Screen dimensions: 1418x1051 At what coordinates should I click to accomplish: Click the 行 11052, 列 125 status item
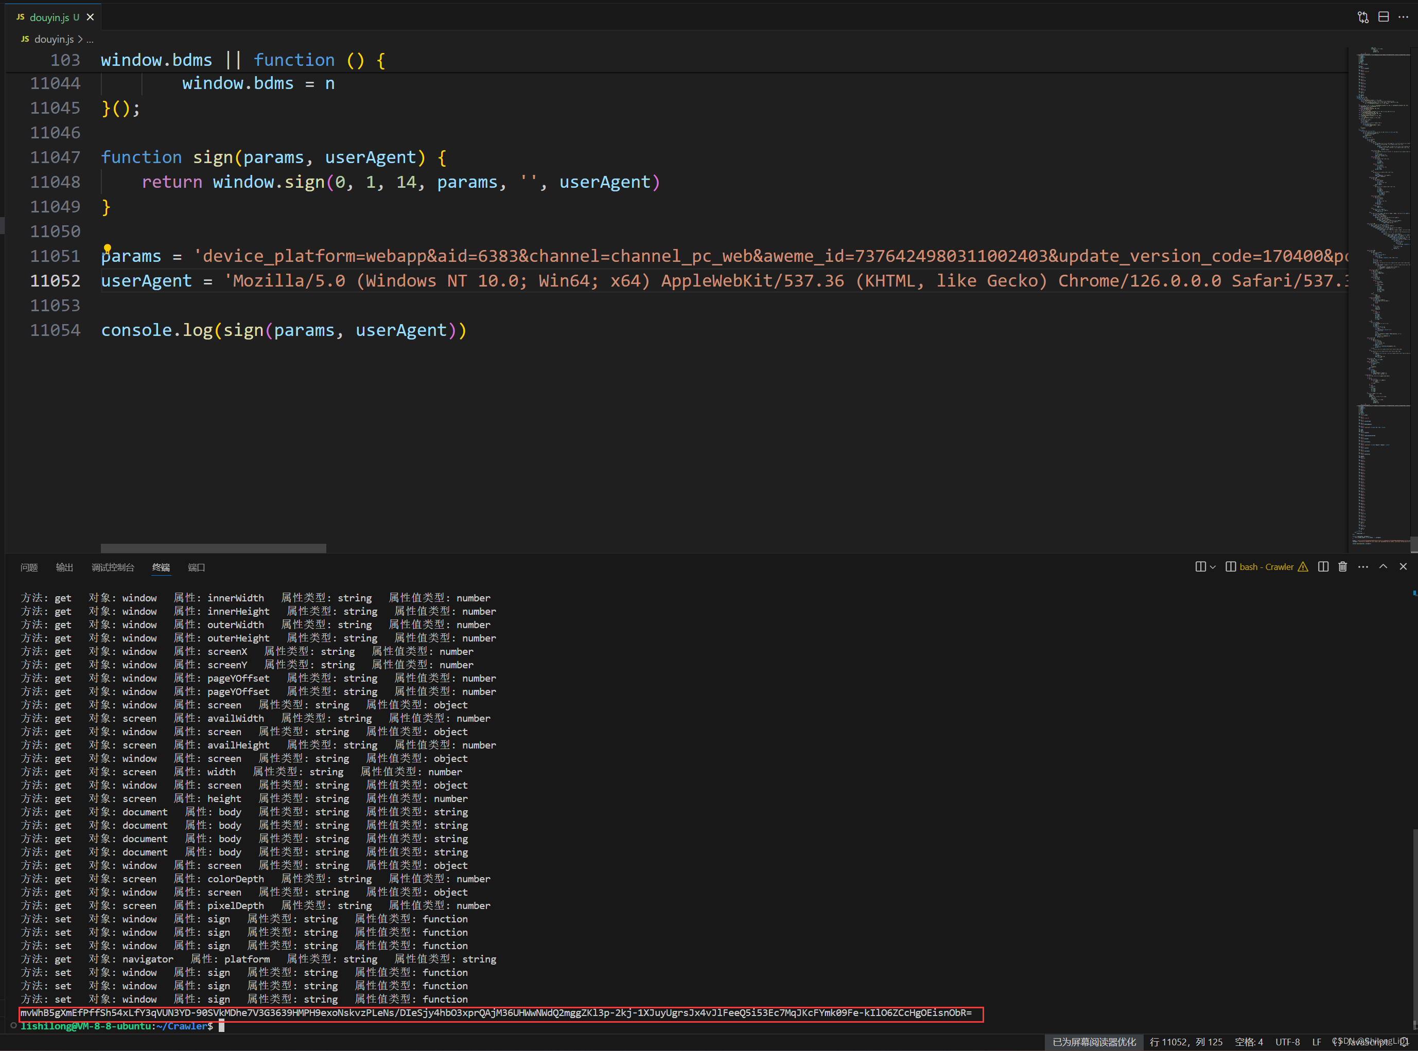[1186, 1042]
